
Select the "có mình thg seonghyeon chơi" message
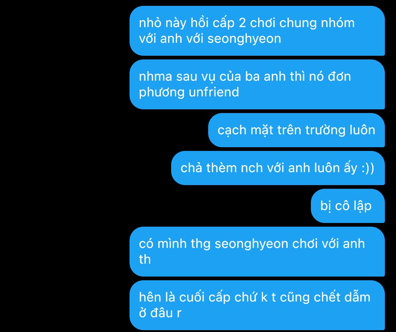257,252
